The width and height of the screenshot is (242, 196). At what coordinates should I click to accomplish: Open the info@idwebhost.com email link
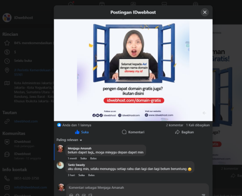(x=30, y=187)
